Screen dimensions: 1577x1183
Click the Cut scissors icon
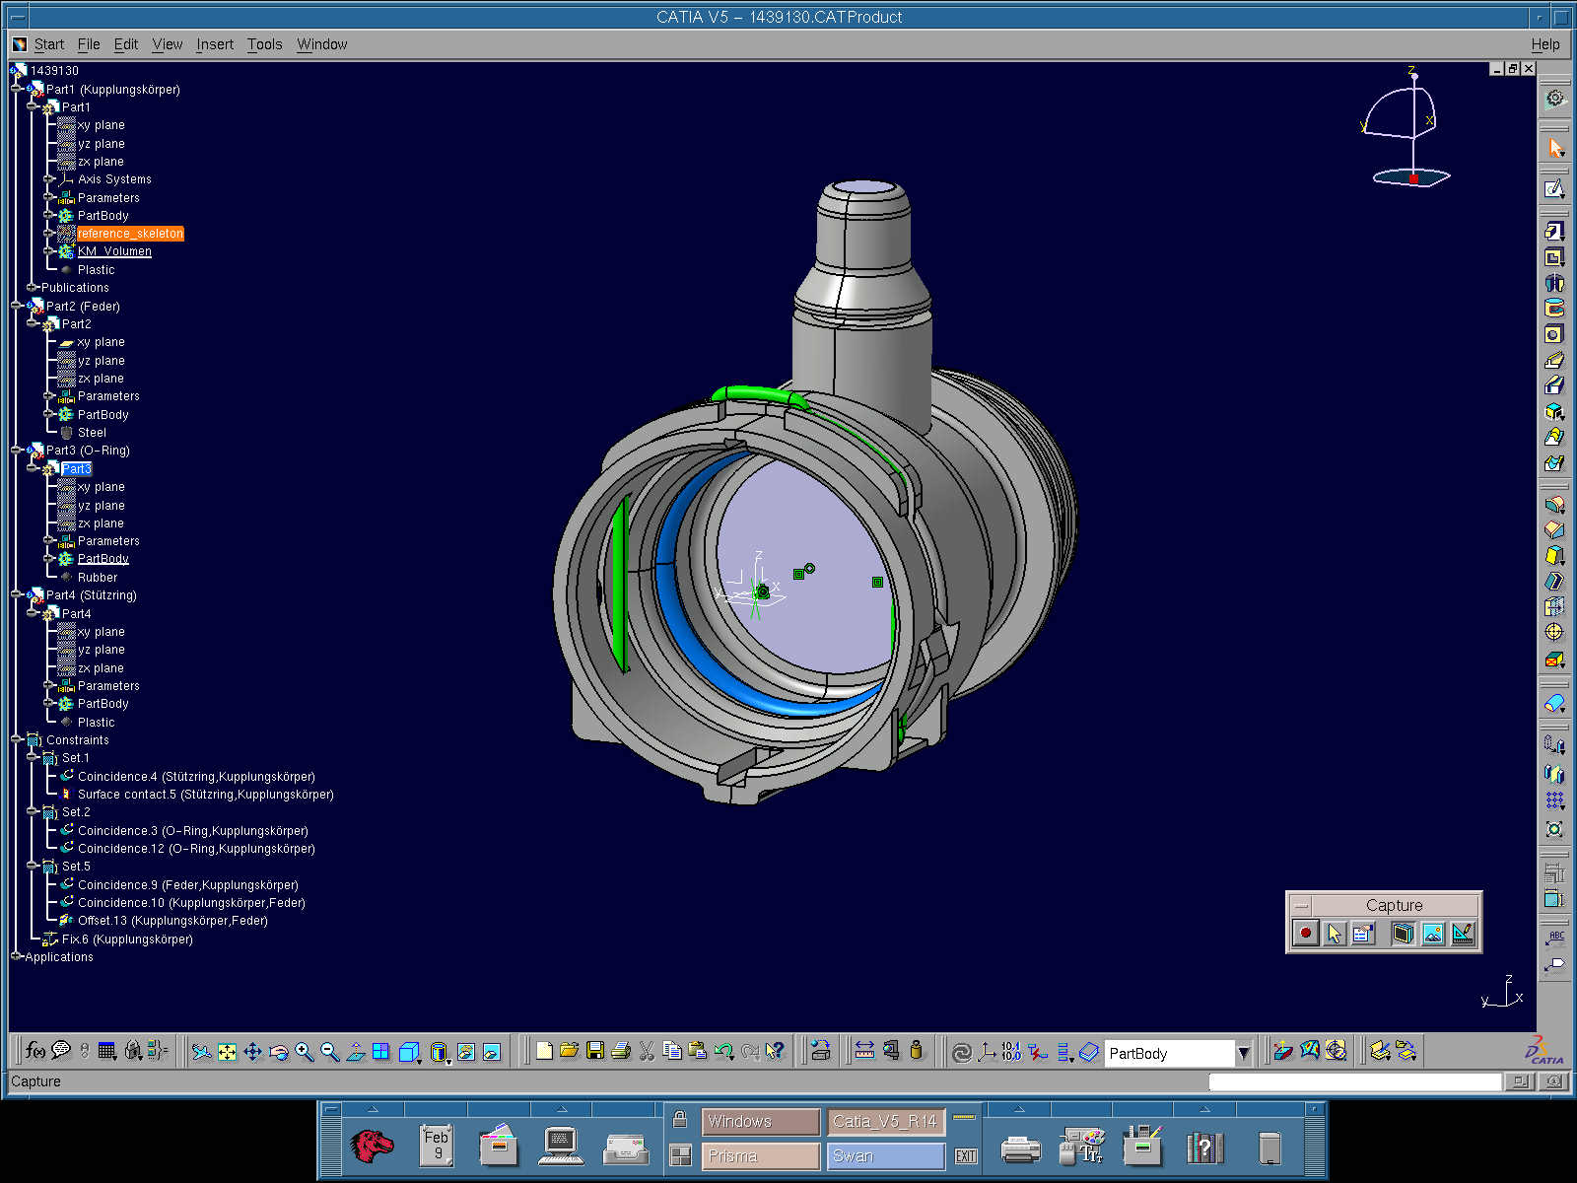click(647, 1051)
